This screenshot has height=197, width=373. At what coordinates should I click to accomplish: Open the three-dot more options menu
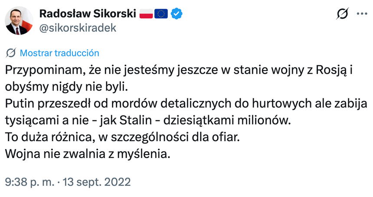coord(361,14)
